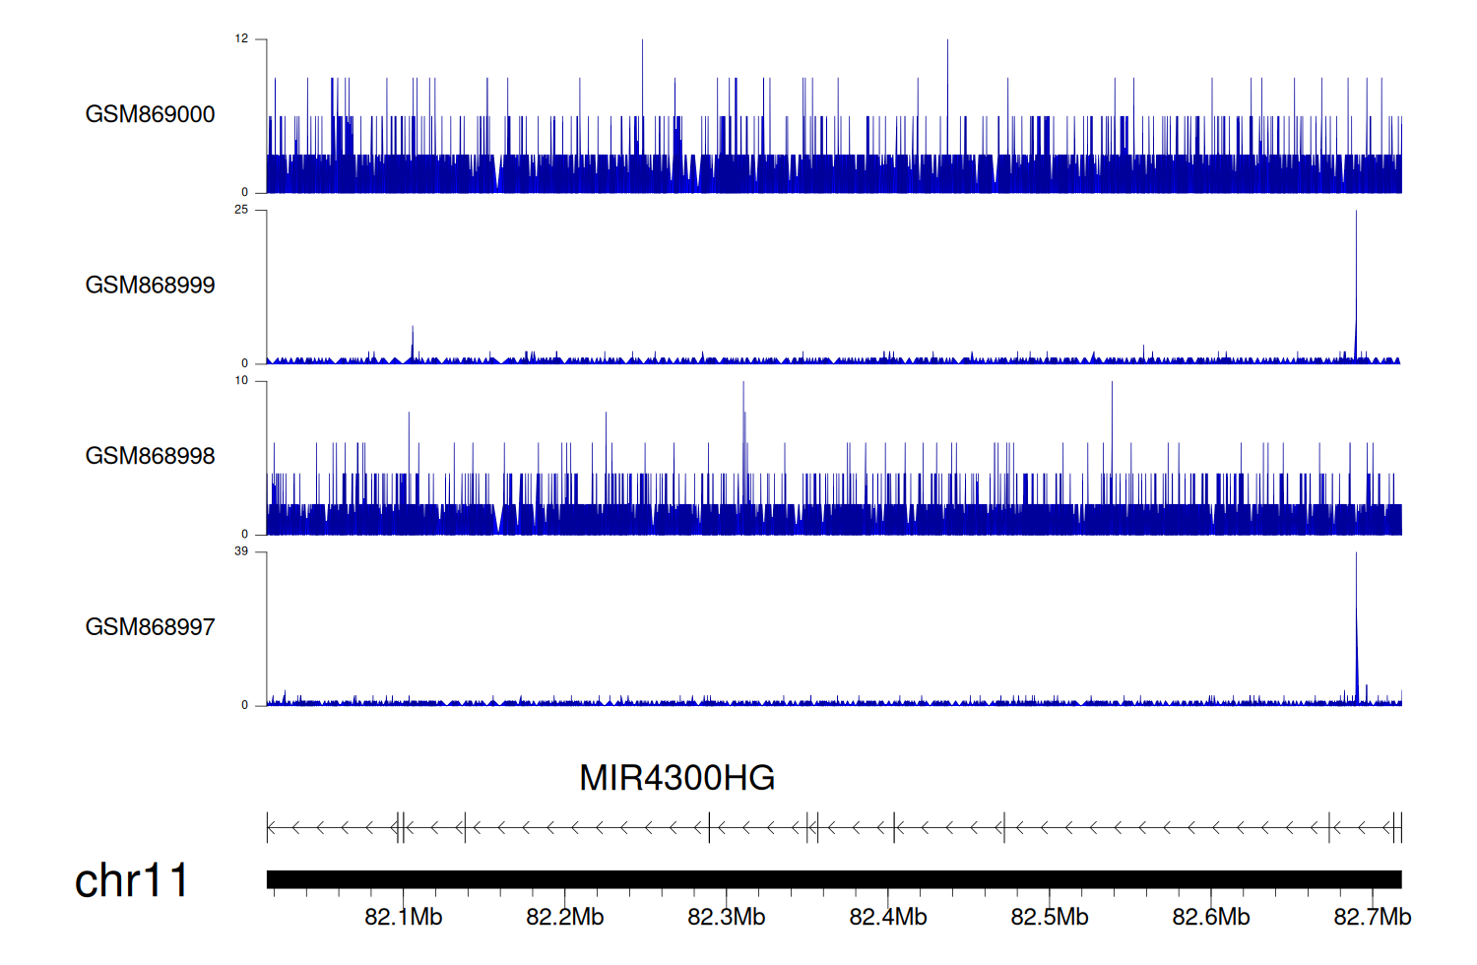Click the black chr11 ideogram bar
Viewport: 1477px width, 965px height.
tap(833, 879)
